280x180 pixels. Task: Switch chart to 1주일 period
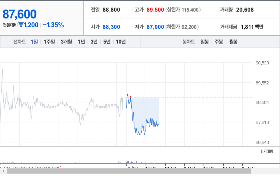pos(49,42)
